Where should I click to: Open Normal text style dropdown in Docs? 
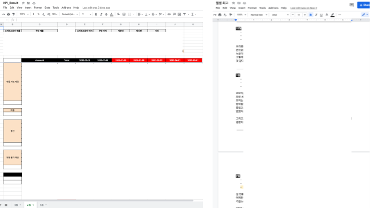tap(259, 14)
